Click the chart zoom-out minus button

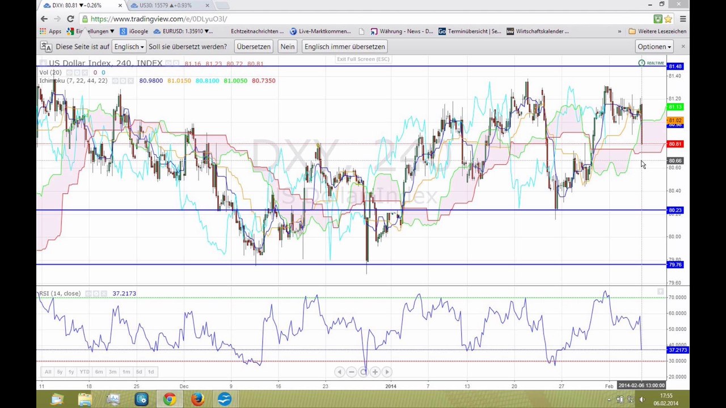(351, 372)
